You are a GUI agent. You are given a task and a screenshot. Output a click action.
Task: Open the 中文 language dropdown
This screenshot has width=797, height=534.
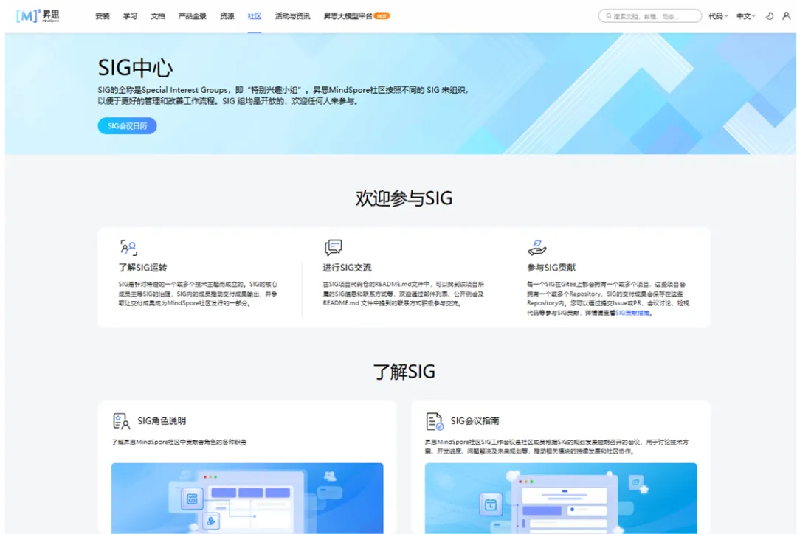click(x=746, y=16)
